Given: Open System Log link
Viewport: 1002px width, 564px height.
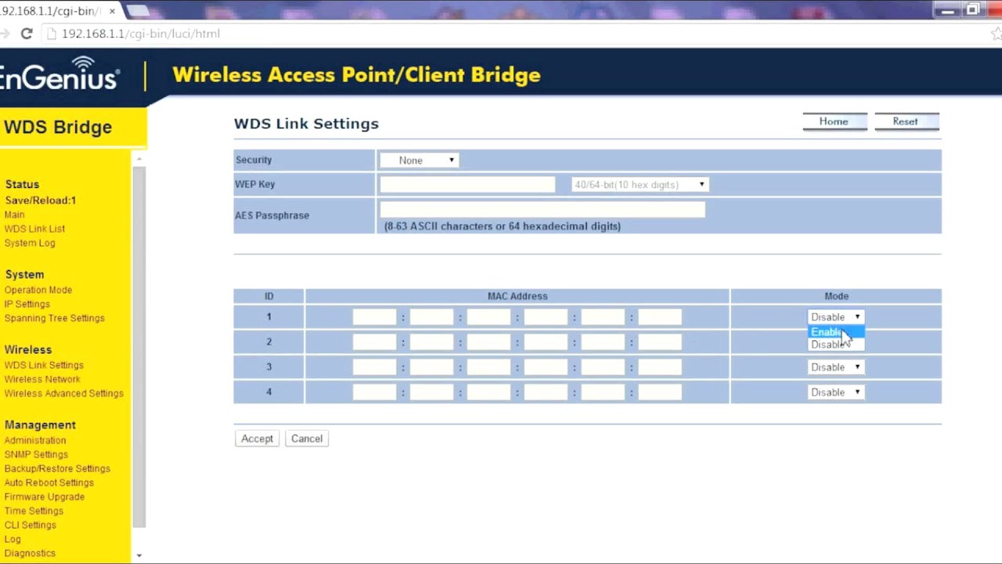Looking at the screenshot, I should pos(30,243).
